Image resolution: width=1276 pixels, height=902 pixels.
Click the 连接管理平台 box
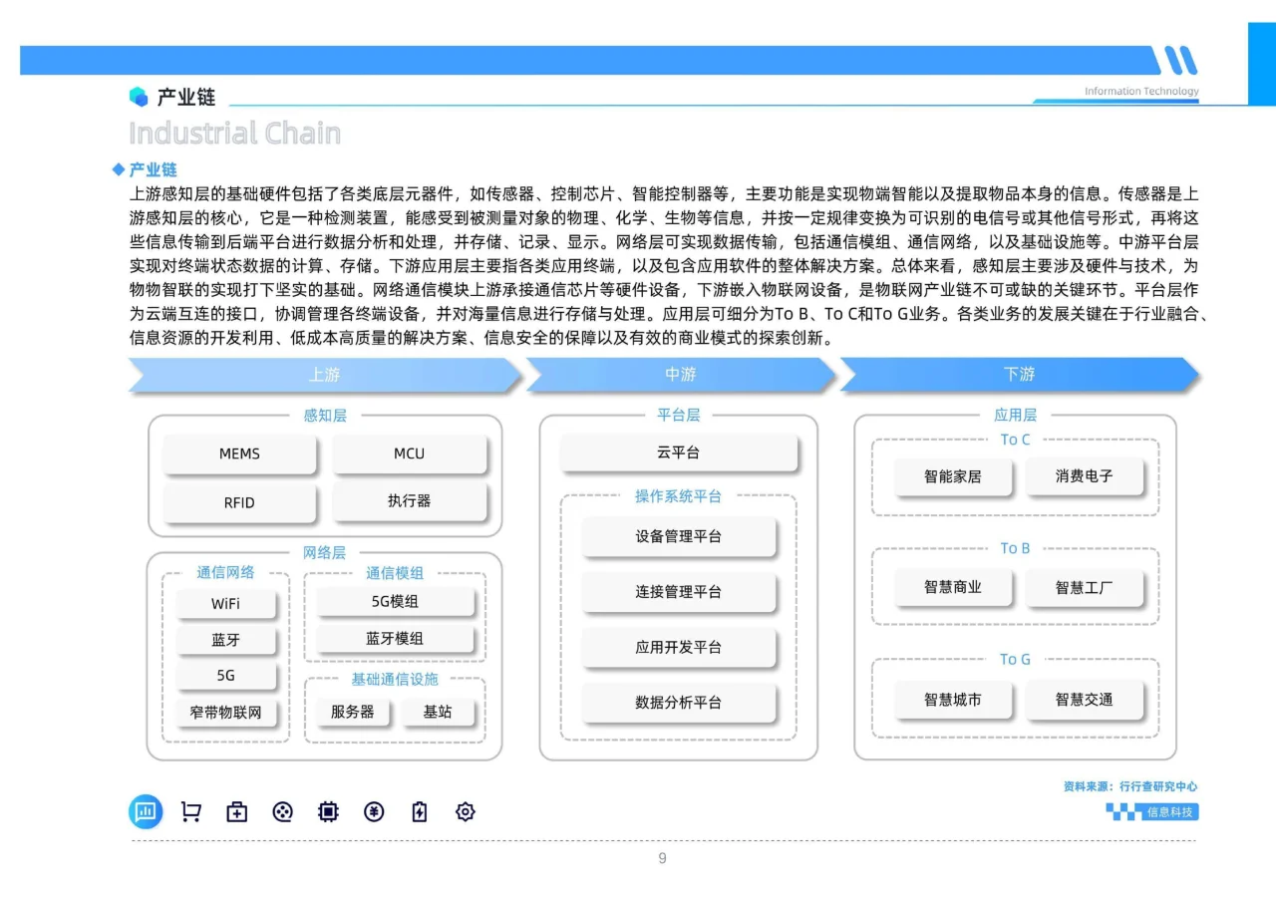pos(679,592)
